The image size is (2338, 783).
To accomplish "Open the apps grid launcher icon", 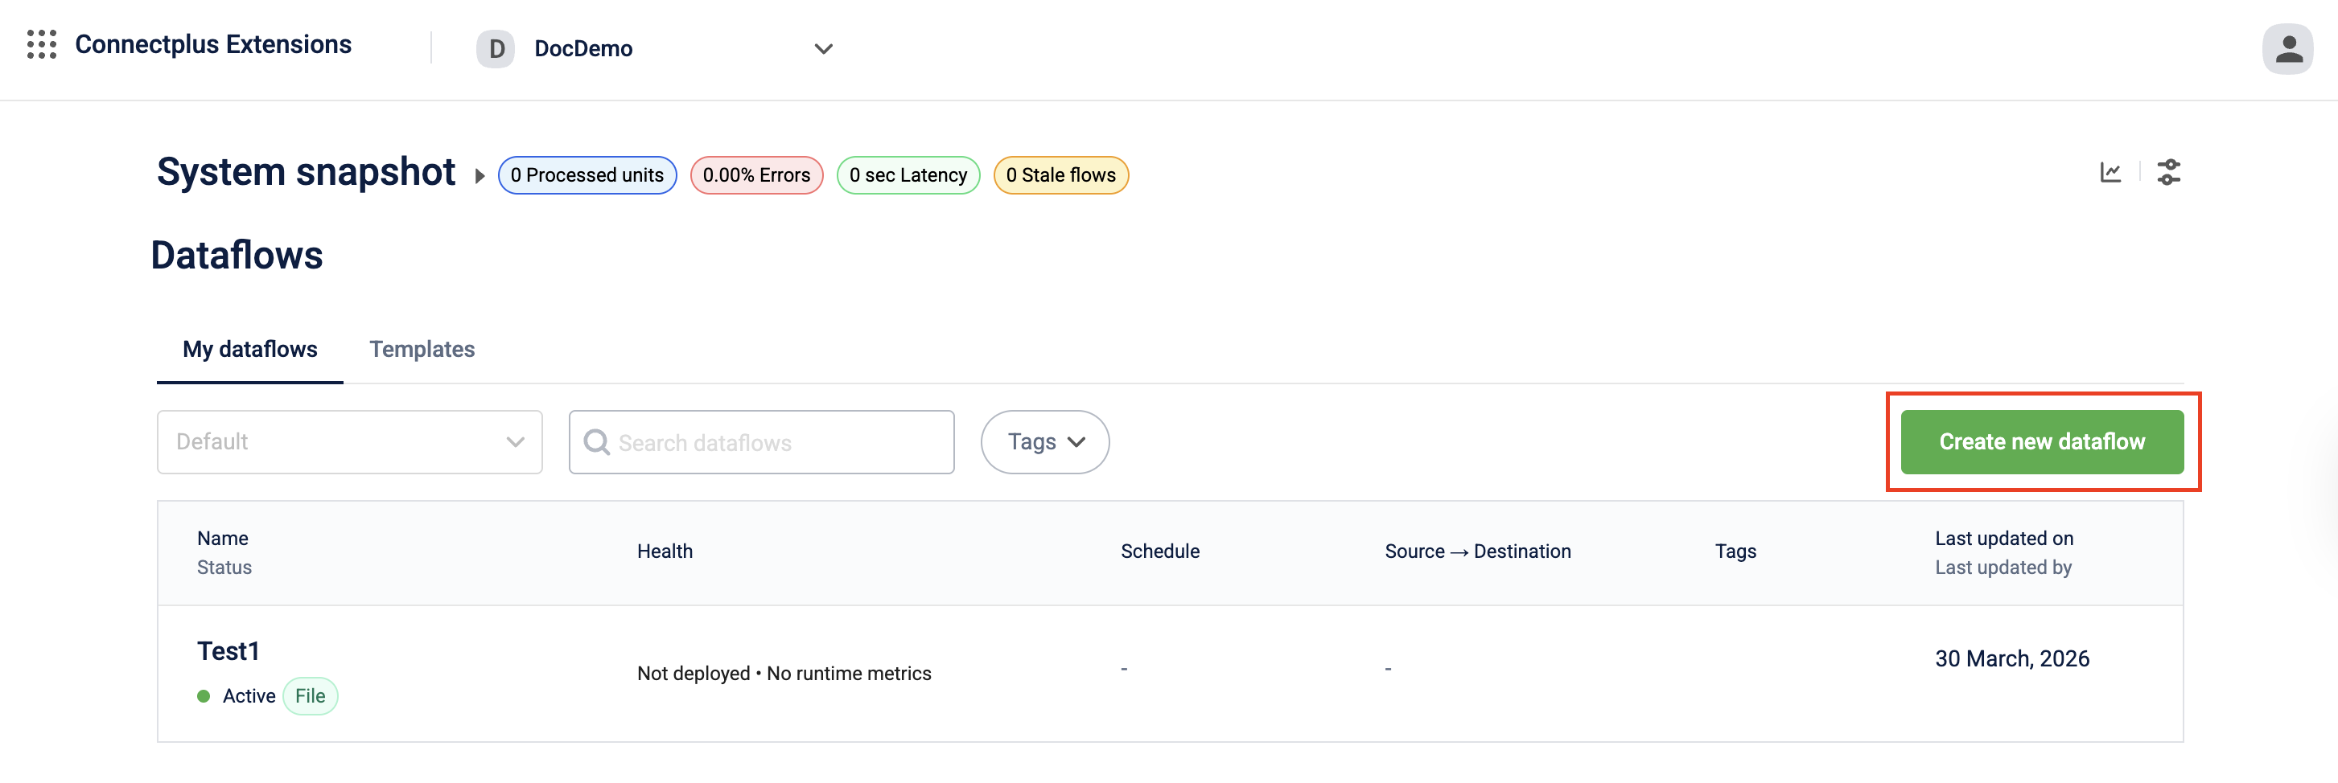I will click(42, 44).
